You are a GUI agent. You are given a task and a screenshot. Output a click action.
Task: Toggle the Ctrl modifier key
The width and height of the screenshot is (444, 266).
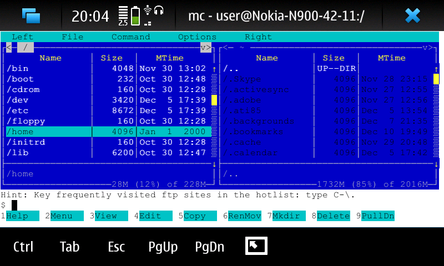point(23,247)
